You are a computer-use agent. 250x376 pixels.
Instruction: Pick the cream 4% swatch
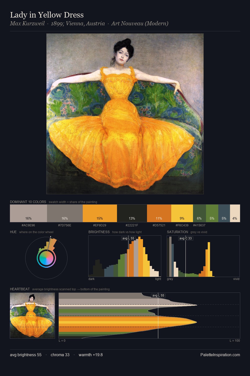click(235, 213)
